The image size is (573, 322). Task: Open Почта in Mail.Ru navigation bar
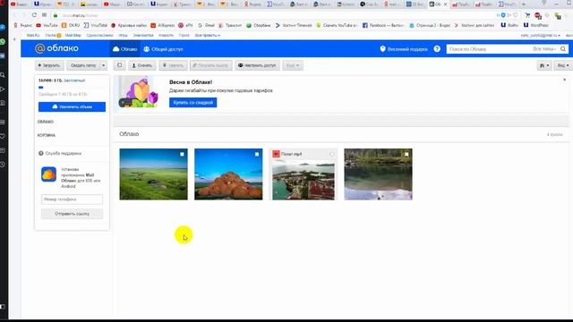click(53, 36)
